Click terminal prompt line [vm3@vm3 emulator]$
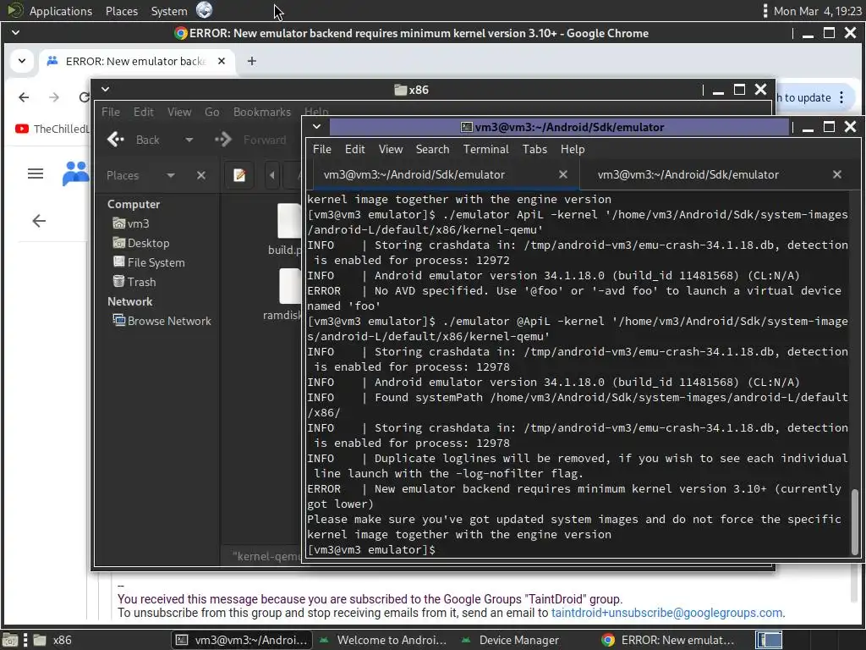This screenshot has height=650, width=866. tap(371, 550)
